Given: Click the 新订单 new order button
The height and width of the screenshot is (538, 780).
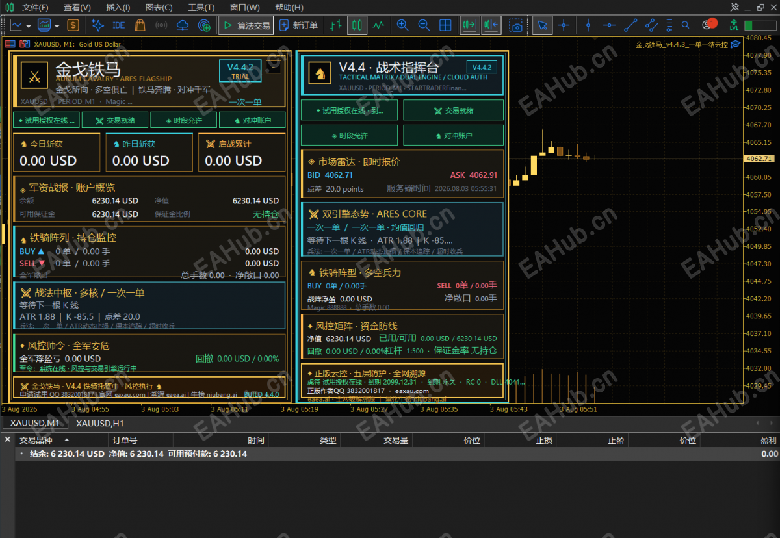Looking at the screenshot, I should point(298,25).
